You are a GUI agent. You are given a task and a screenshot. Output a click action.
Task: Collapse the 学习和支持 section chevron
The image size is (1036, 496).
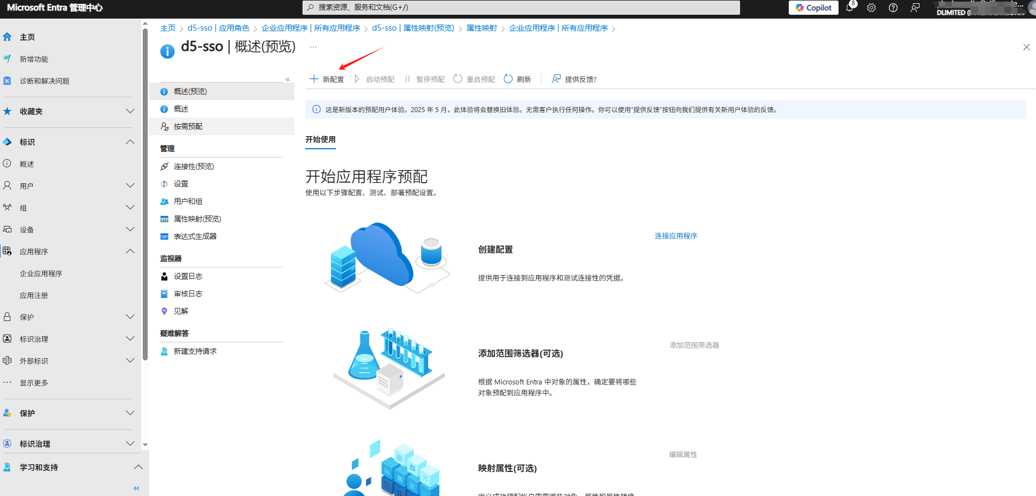click(138, 467)
